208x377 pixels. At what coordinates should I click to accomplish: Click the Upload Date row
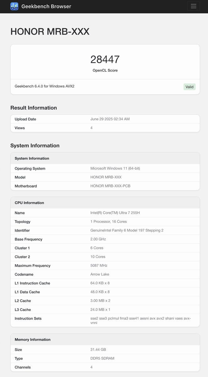(105, 119)
